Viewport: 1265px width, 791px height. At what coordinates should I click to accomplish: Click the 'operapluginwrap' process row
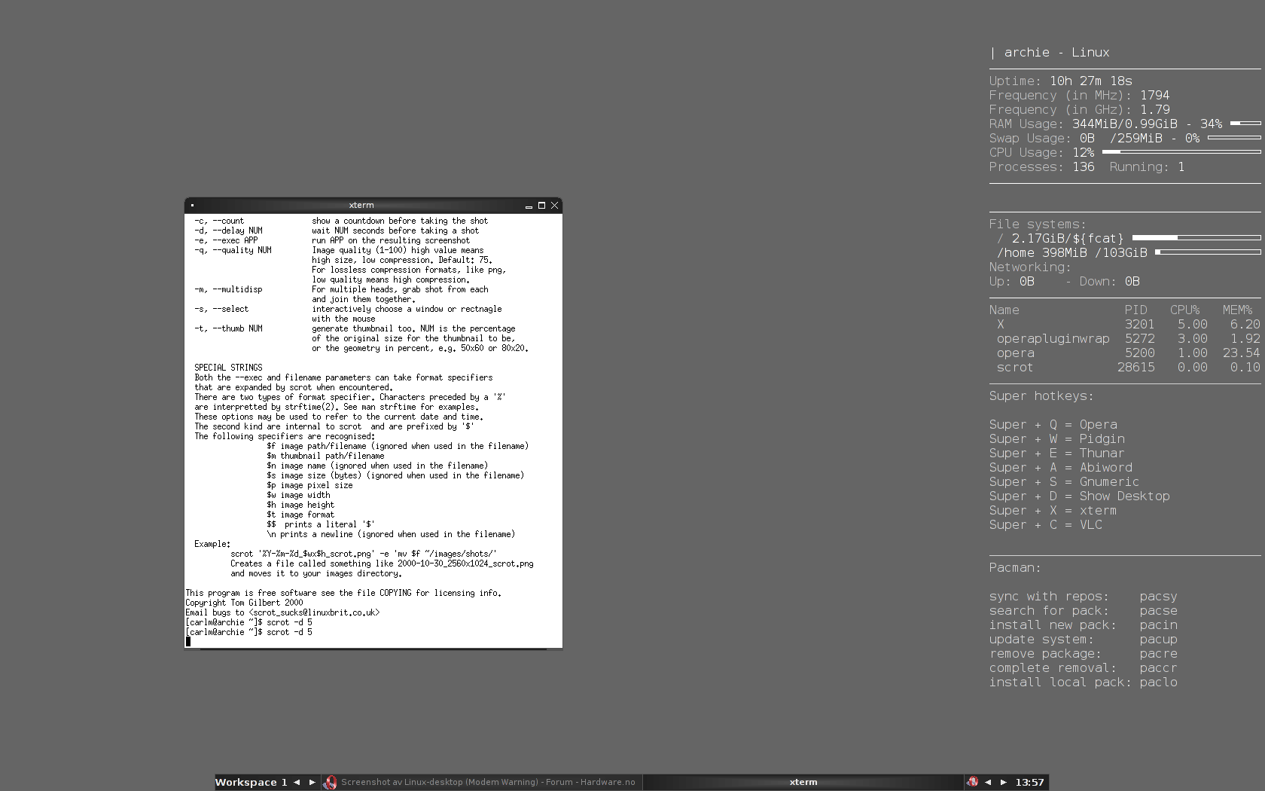1125,339
